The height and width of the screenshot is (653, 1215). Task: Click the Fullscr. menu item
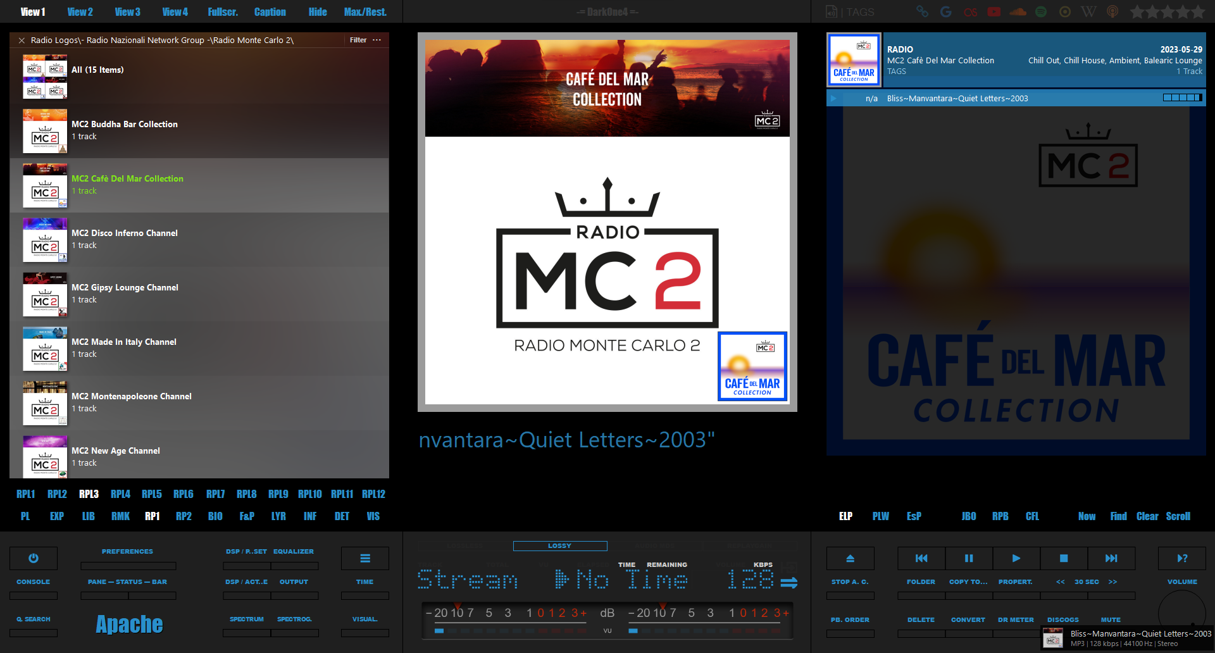coord(223,12)
